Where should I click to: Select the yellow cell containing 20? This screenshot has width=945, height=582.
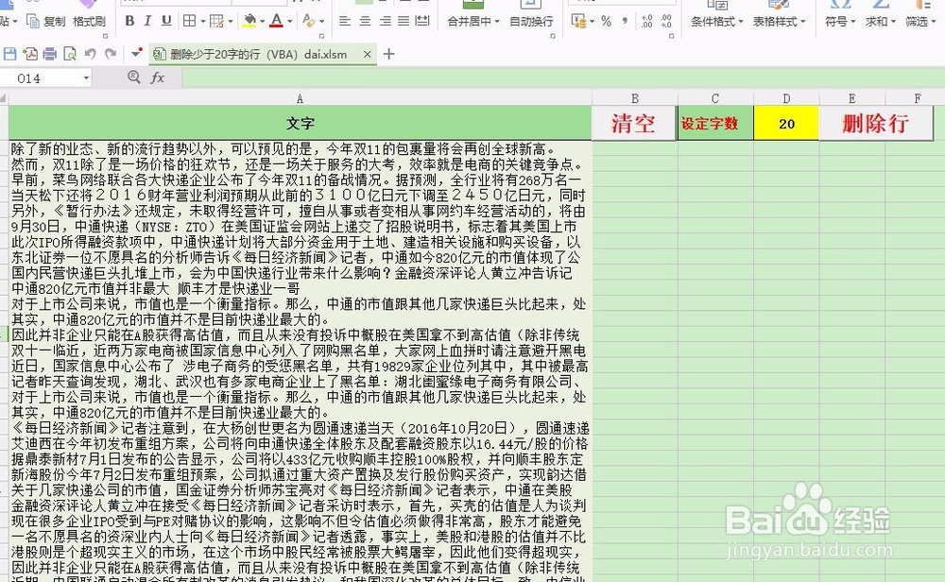(x=786, y=124)
